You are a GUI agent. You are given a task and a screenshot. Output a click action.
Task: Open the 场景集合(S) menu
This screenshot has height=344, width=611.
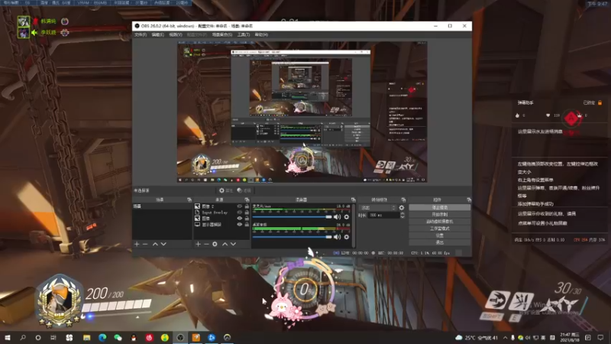(x=222, y=34)
